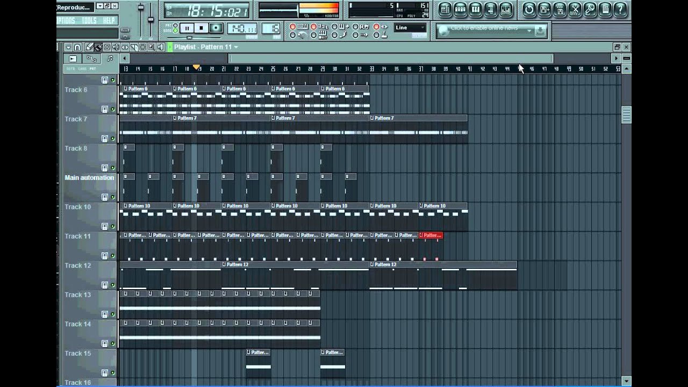Screen dimensions: 688x387
Task: Click the save-waveform render icon
Action: click(560, 9)
